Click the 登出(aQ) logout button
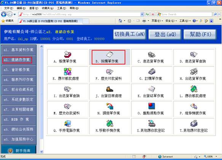The height and width of the screenshot is (160, 222). point(165,34)
